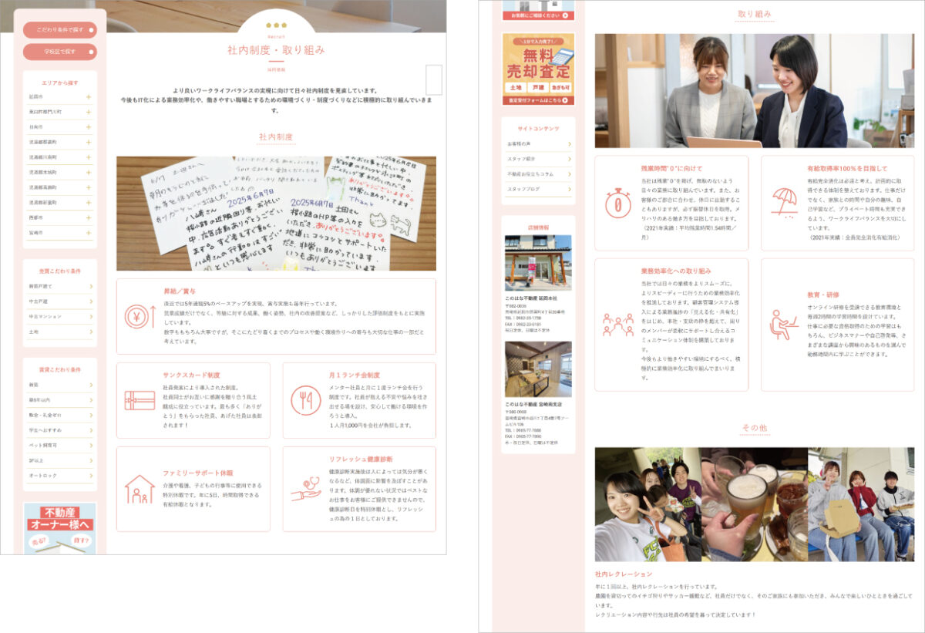Open the 無料売却査定 banner
The width and height of the screenshot is (925, 633).
tap(538, 68)
